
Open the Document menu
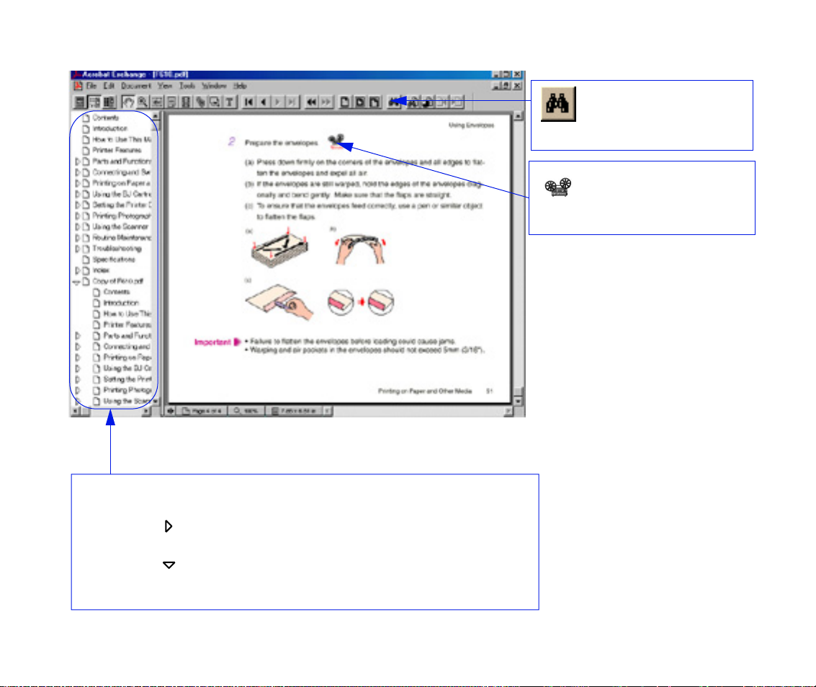[136, 86]
